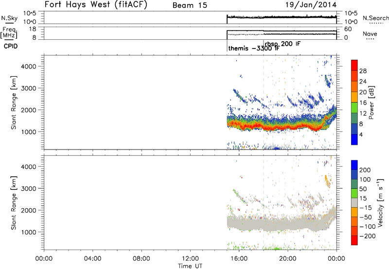This screenshot has width=389, height=269.
Task: Click the 'Power [dB]' color bar label
Action: pyautogui.click(x=371, y=102)
